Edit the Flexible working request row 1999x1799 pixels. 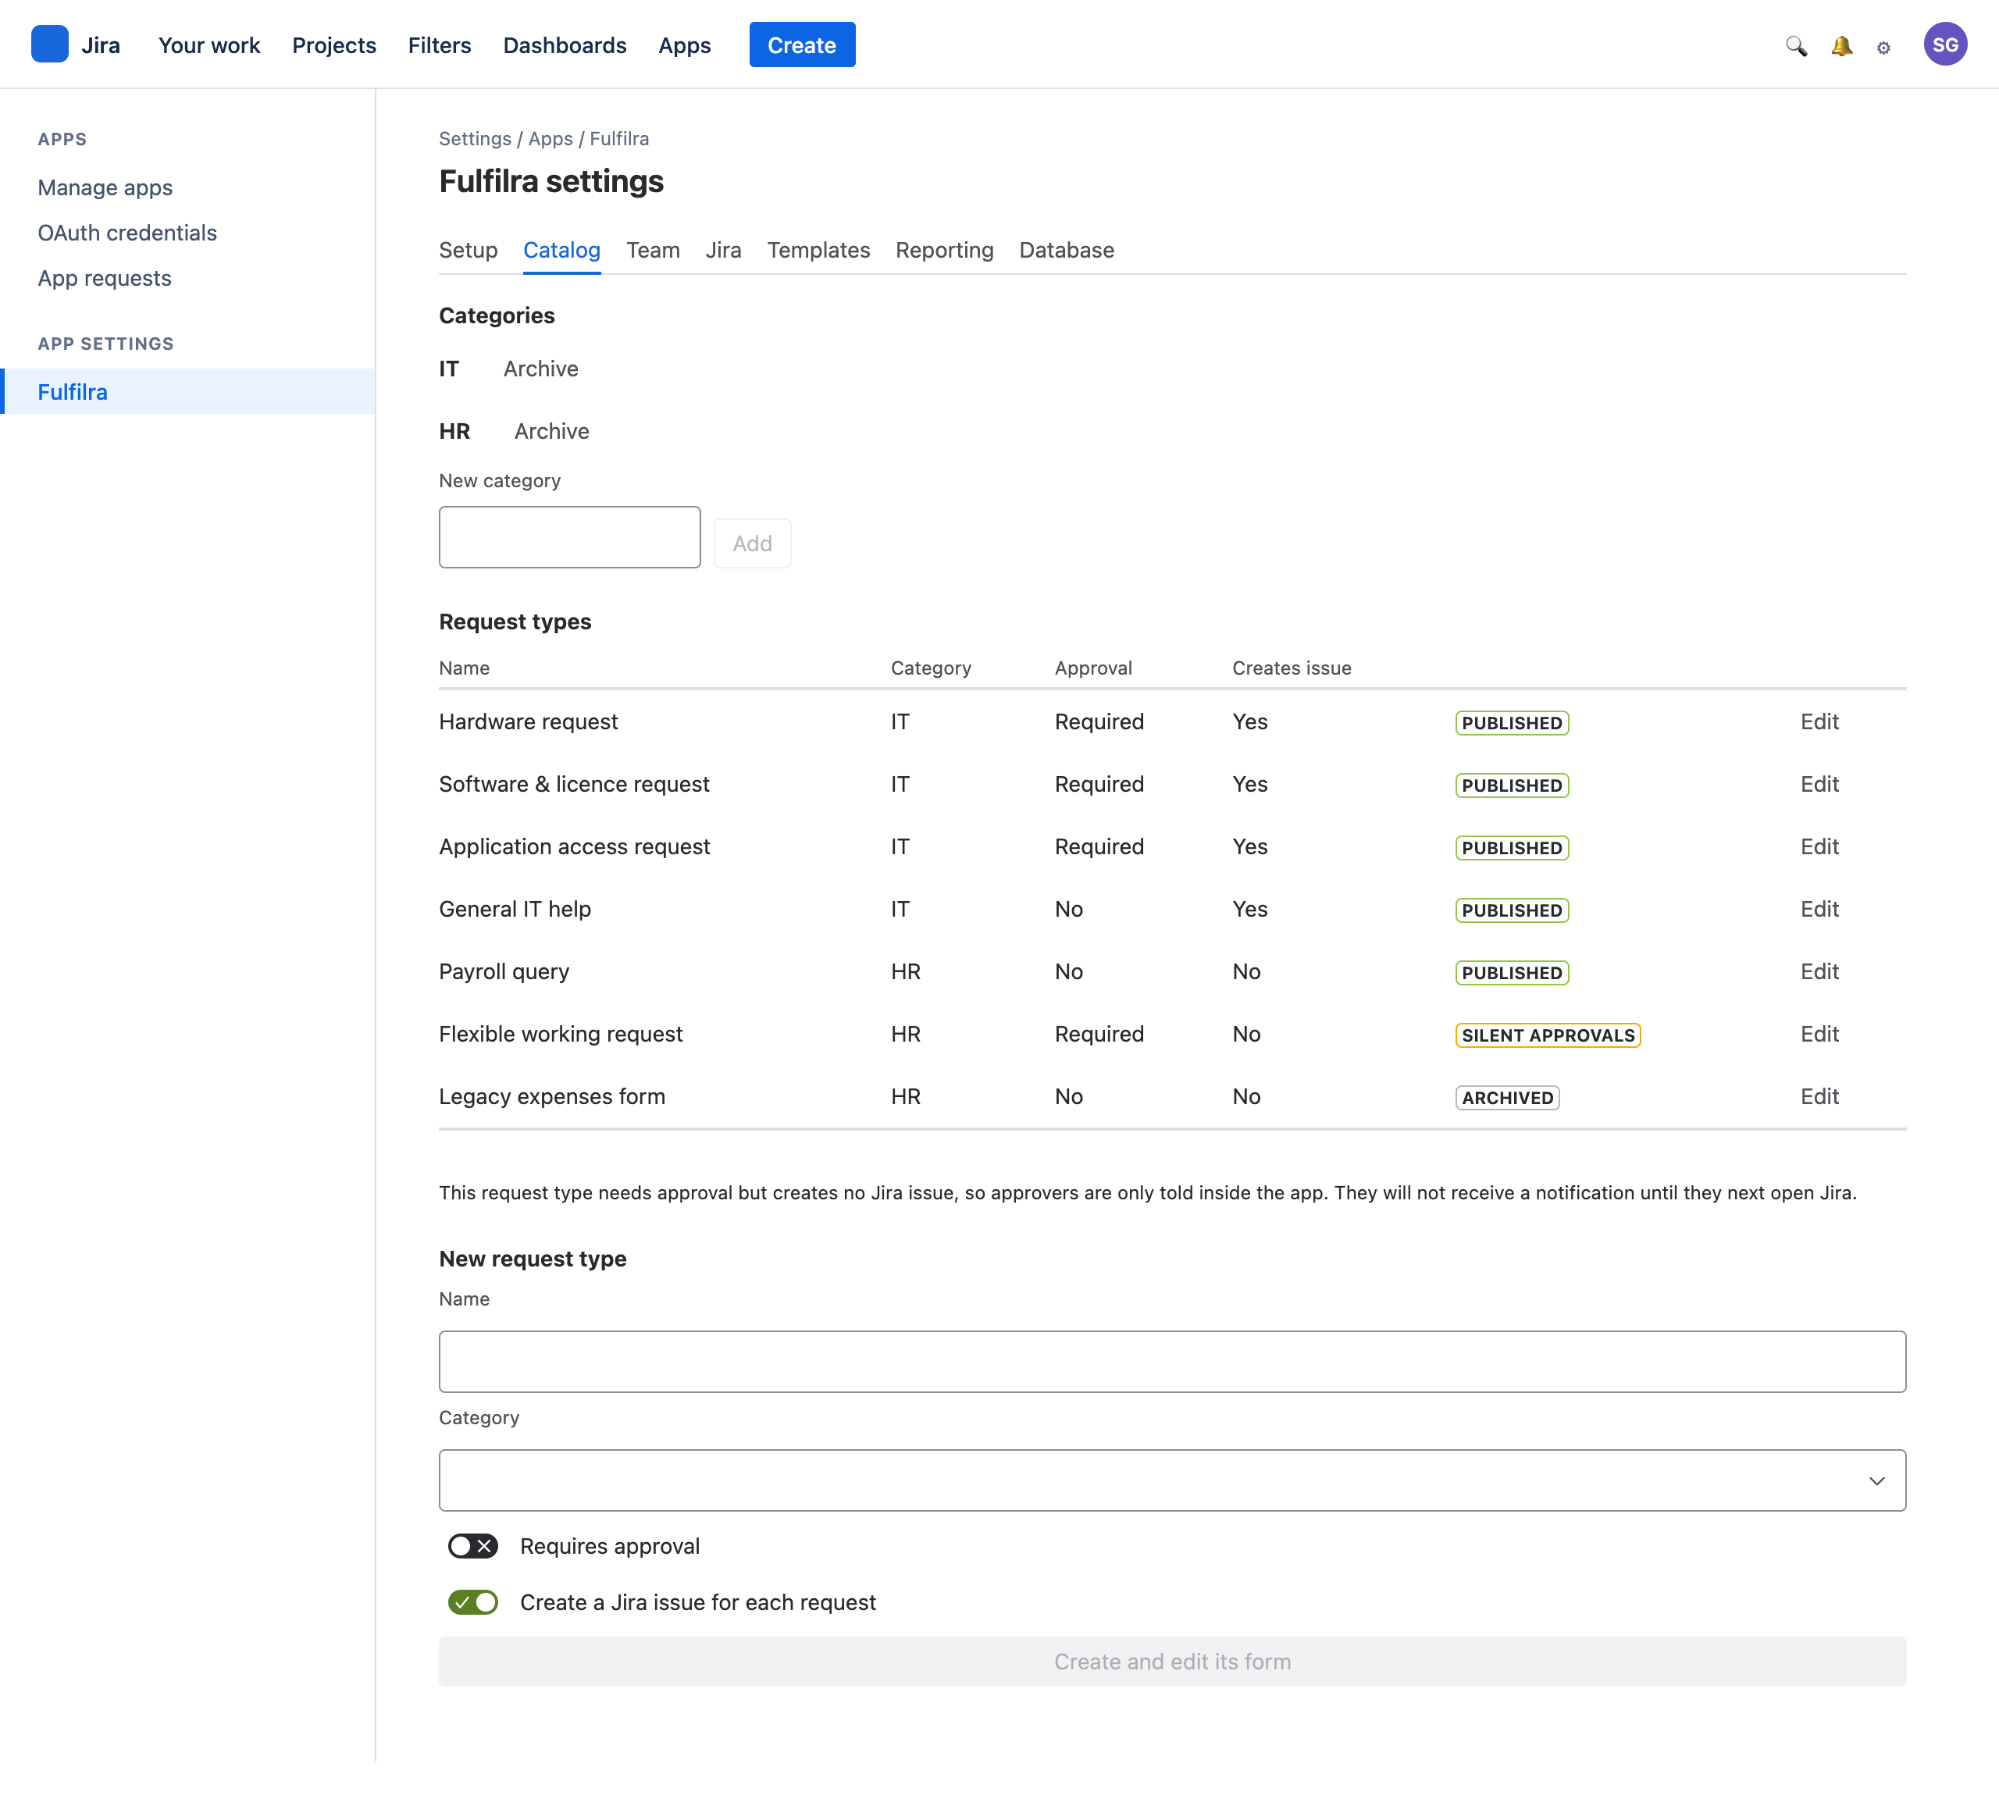(1819, 1034)
